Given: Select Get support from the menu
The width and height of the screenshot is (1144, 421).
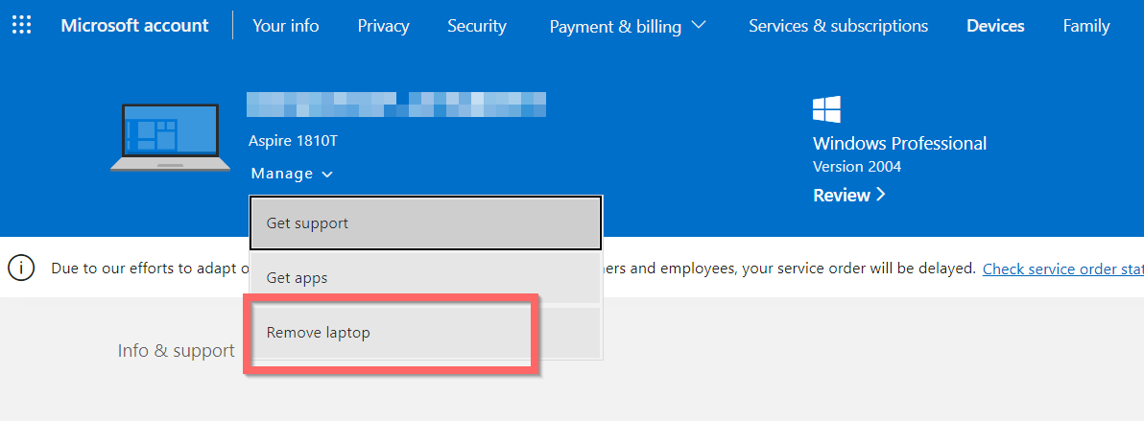Looking at the screenshot, I should (x=425, y=223).
